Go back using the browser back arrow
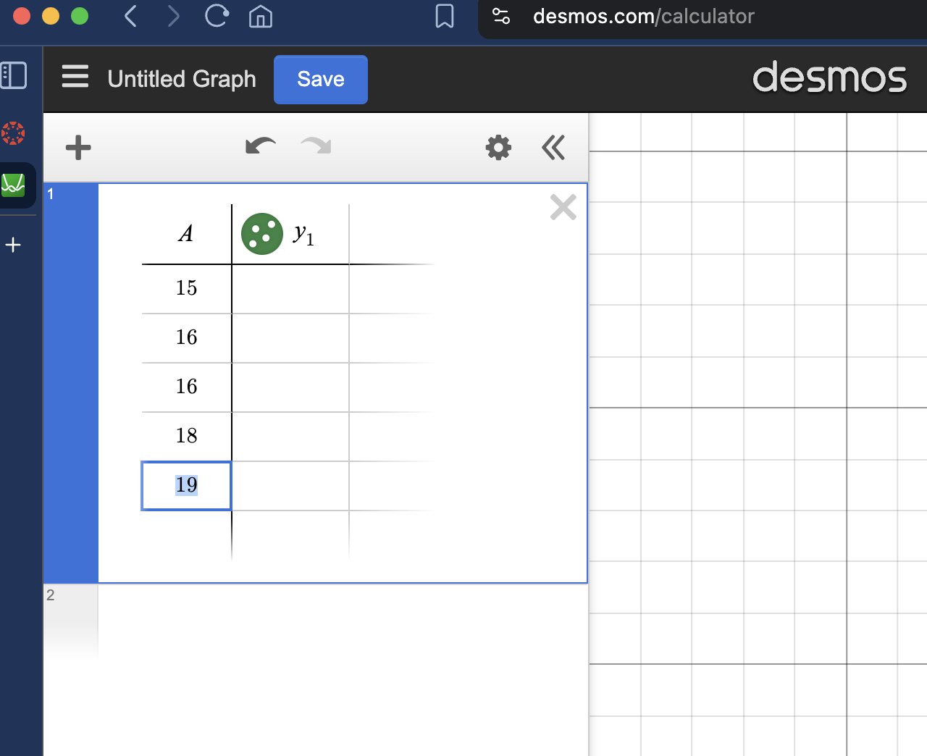927x756 pixels. click(x=130, y=17)
